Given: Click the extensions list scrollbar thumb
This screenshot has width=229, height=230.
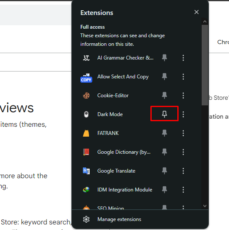Looking at the screenshot, I should (x=205, y=65).
